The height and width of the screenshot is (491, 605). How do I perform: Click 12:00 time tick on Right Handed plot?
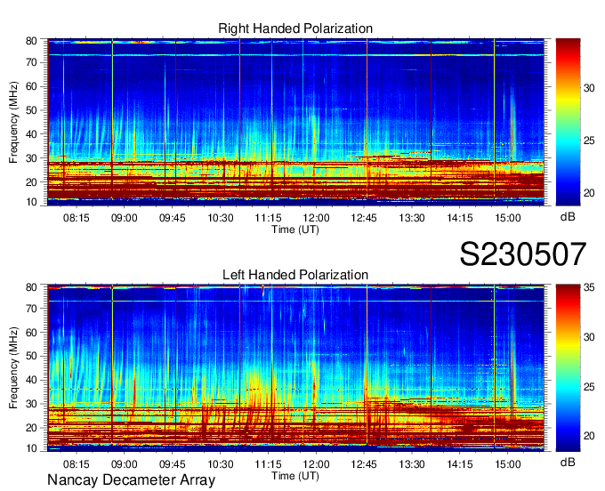[317, 218]
